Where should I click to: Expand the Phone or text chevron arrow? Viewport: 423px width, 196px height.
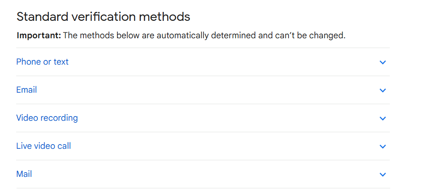tap(383, 62)
